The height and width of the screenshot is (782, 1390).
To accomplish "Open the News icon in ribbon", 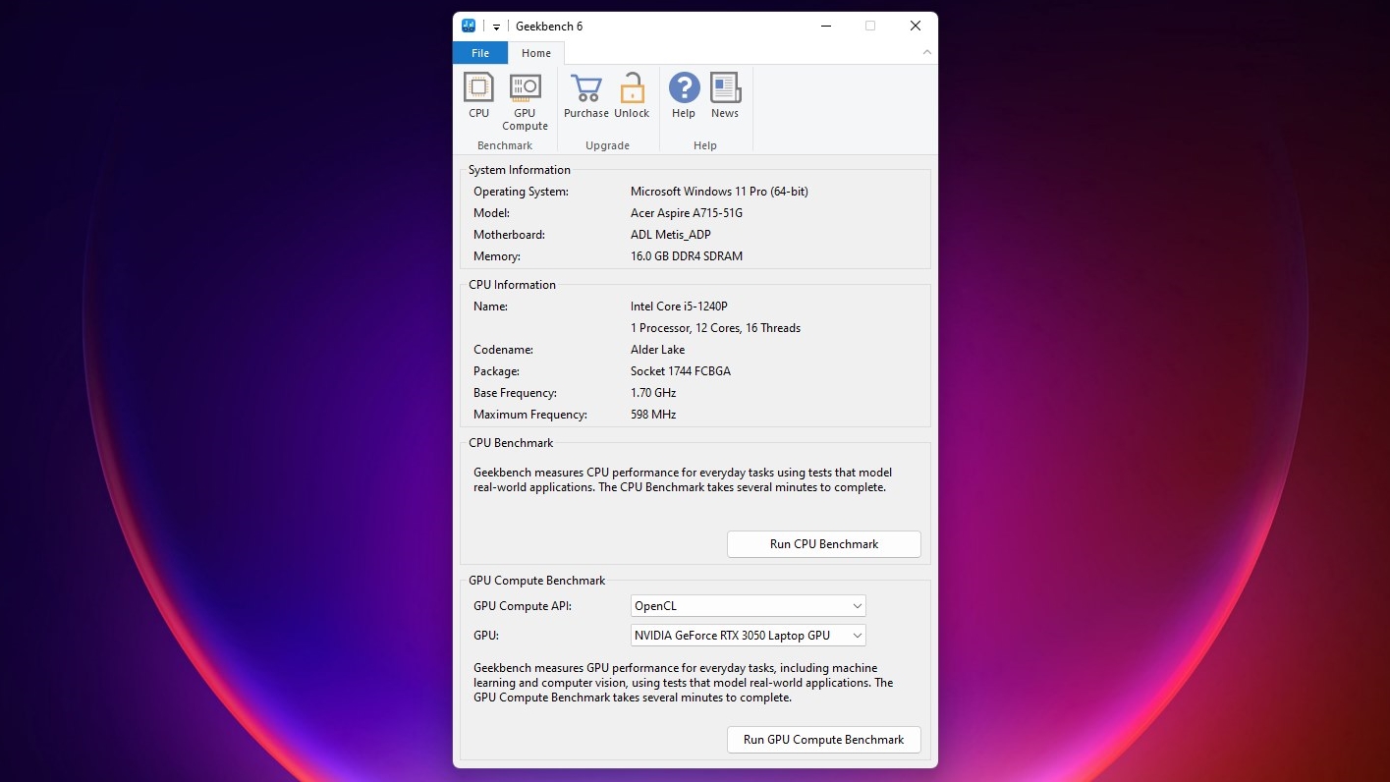I will click(725, 95).
